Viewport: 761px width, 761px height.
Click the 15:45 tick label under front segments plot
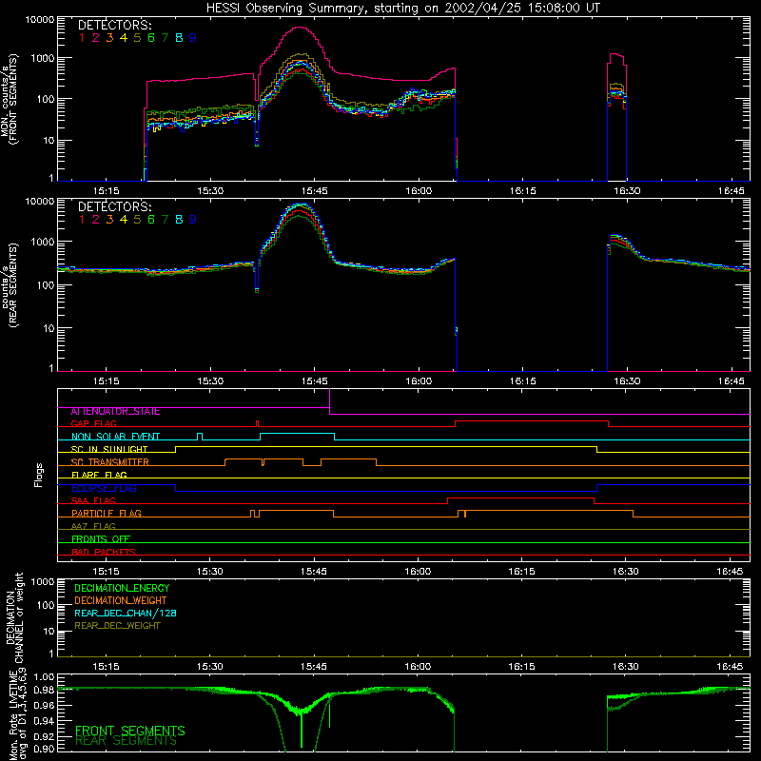tap(314, 191)
